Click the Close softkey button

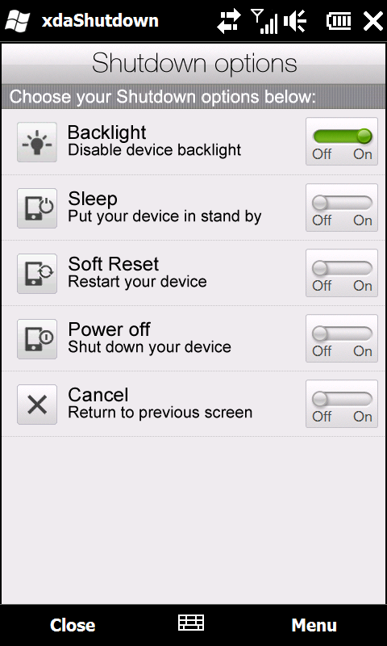[x=73, y=625]
